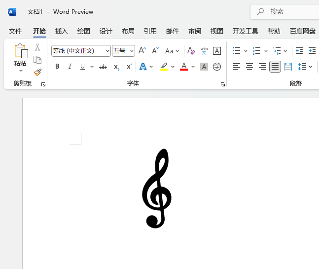
Task: Switch to the 引用 tab
Action: click(150, 31)
